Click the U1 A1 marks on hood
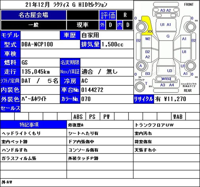 [x=165, y=24]
